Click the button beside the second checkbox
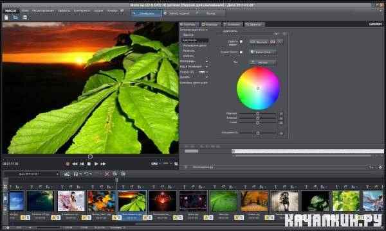 [x=262, y=52]
